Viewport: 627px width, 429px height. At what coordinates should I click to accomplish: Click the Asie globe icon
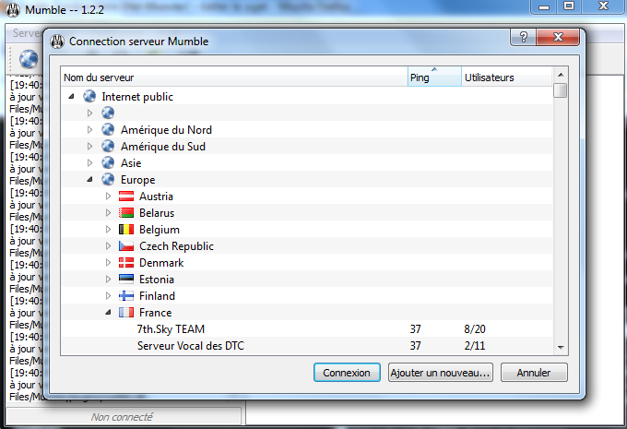108,162
